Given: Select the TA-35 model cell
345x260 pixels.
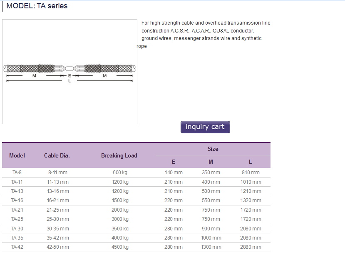Looking at the screenshot, I should click(17, 238).
